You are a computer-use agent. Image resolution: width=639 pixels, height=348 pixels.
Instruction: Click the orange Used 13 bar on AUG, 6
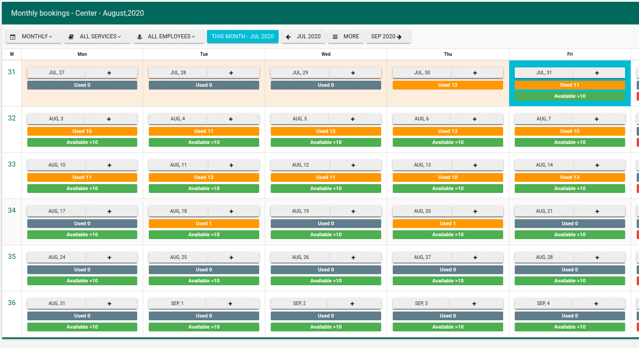click(x=447, y=131)
